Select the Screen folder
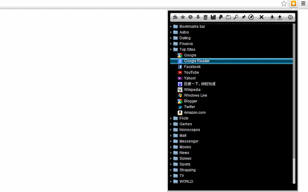This screenshot has width=308, height=192. 231,158
